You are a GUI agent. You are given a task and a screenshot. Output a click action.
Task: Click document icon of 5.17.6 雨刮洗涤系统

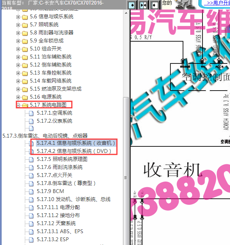(31, 167)
